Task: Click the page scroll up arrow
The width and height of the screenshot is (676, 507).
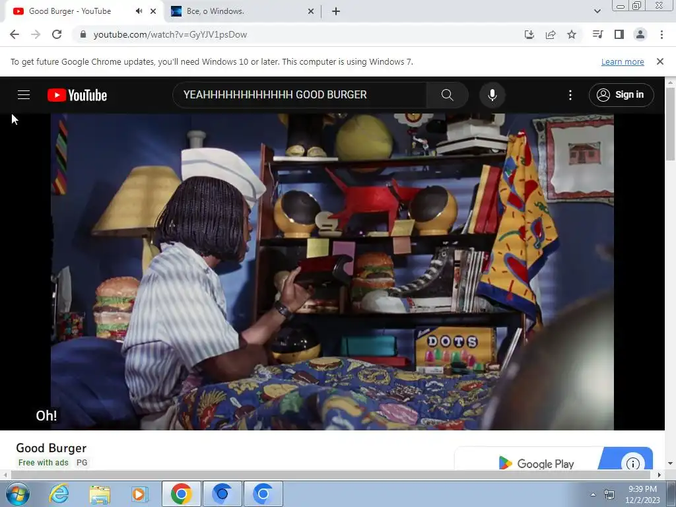Action: point(671,81)
